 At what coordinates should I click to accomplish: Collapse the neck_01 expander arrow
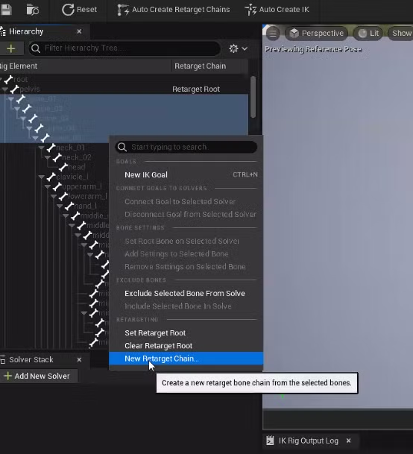coord(42,148)
